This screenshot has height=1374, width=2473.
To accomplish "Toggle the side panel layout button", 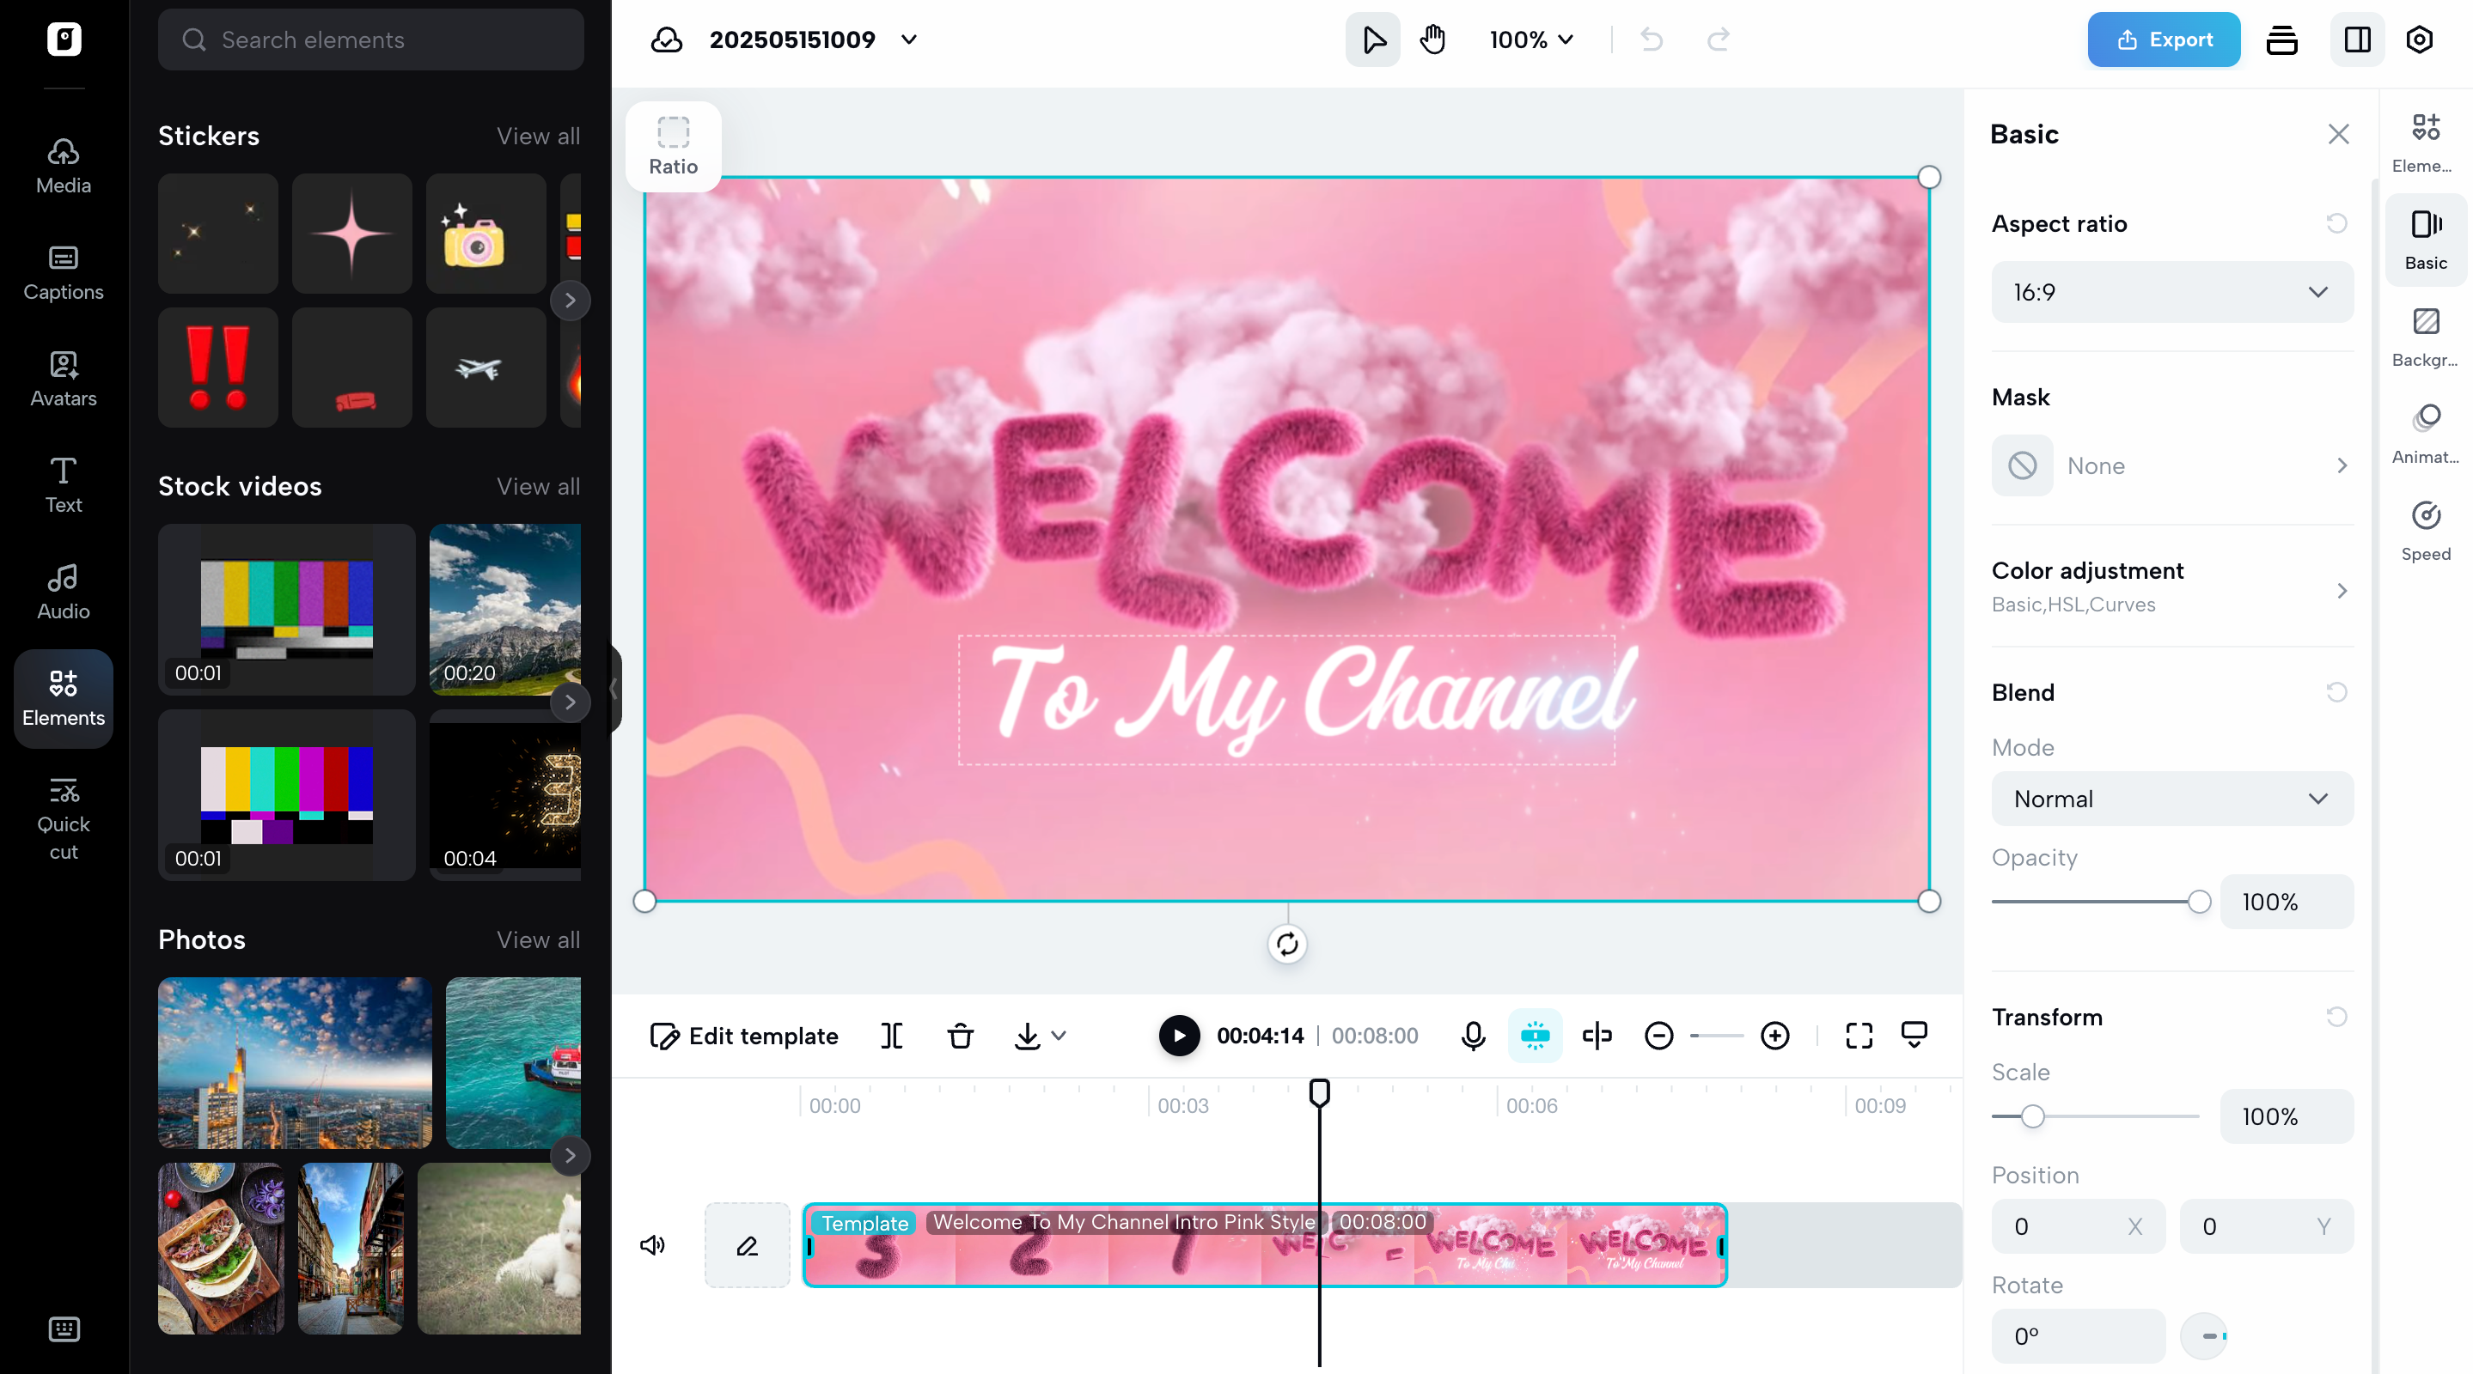I will click(x=2357, y=40).
